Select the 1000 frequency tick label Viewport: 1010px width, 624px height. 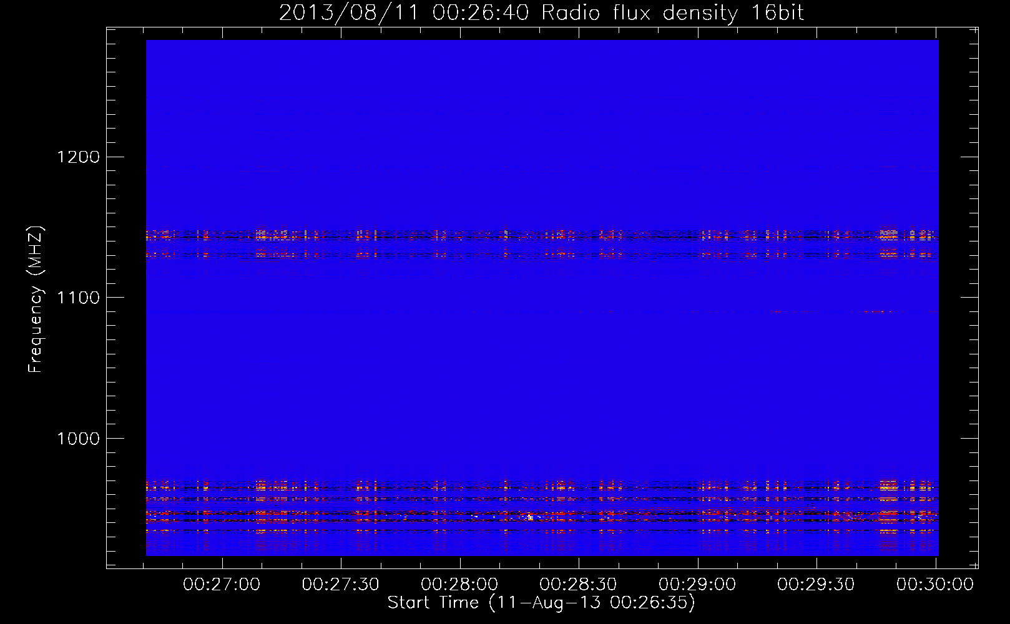78,439
